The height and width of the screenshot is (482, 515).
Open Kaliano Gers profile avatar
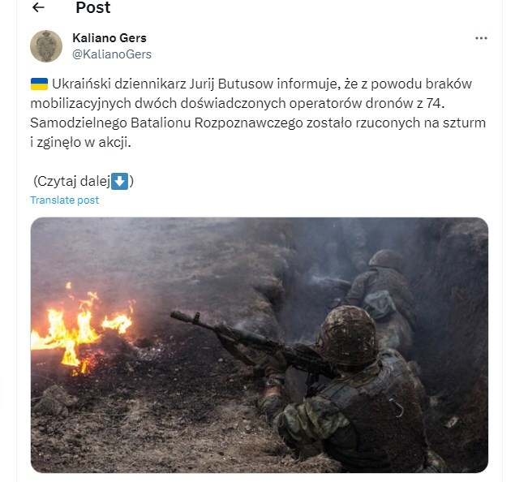coord(46,46)
